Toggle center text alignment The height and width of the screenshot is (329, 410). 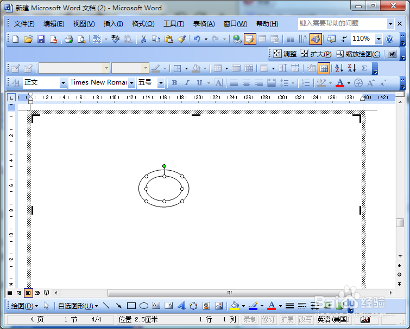click(247, 83)
